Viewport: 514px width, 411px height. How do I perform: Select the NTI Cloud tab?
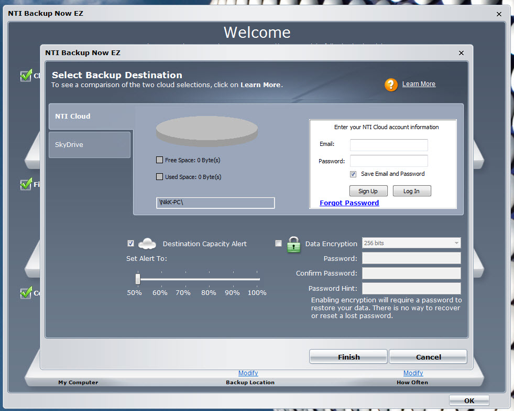click(x=91, y=116)
